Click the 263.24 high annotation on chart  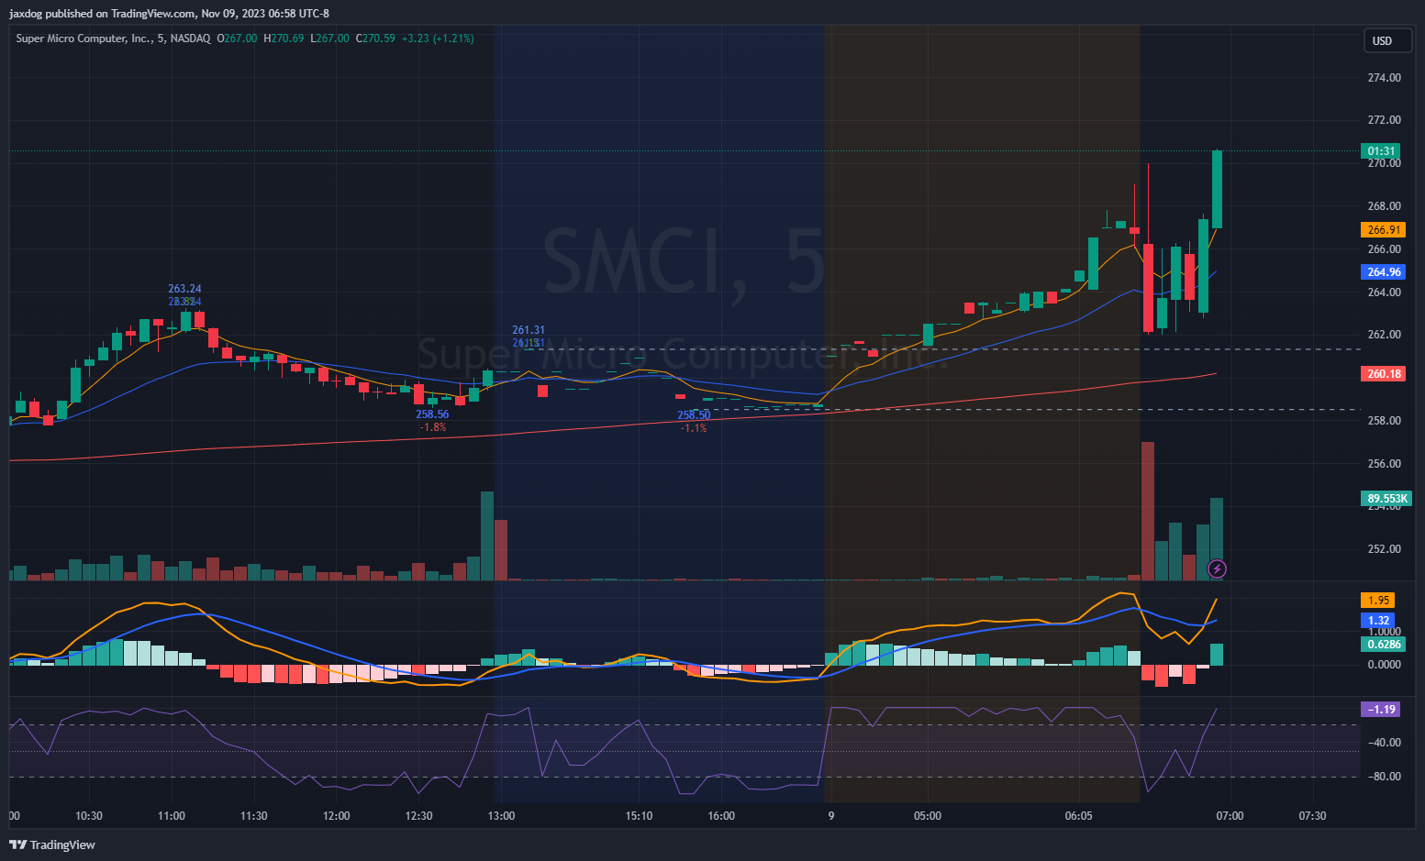pos(184,289)
